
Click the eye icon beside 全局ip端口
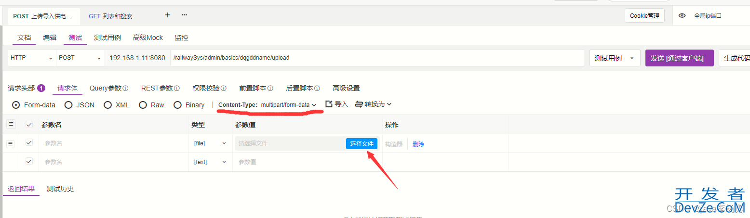[682, 15]
